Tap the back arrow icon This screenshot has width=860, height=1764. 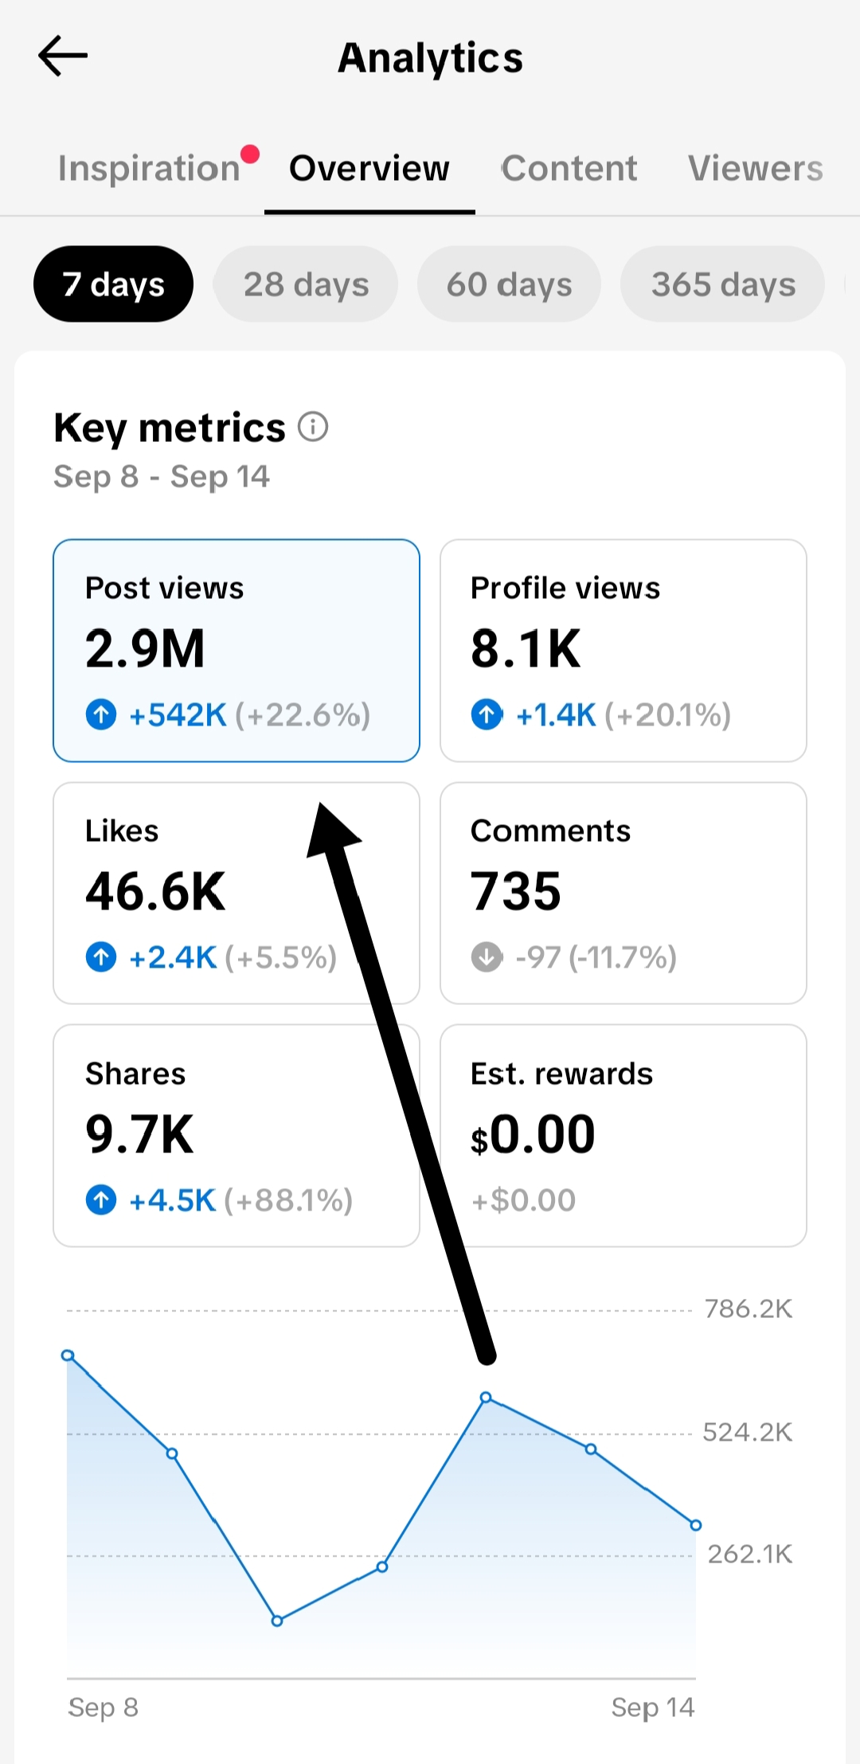coord(62,56)
